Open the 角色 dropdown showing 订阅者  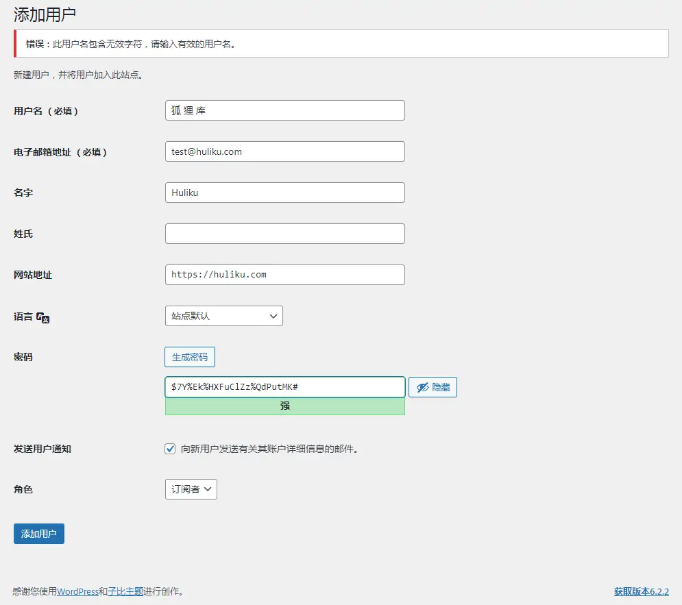coord(191,489)
